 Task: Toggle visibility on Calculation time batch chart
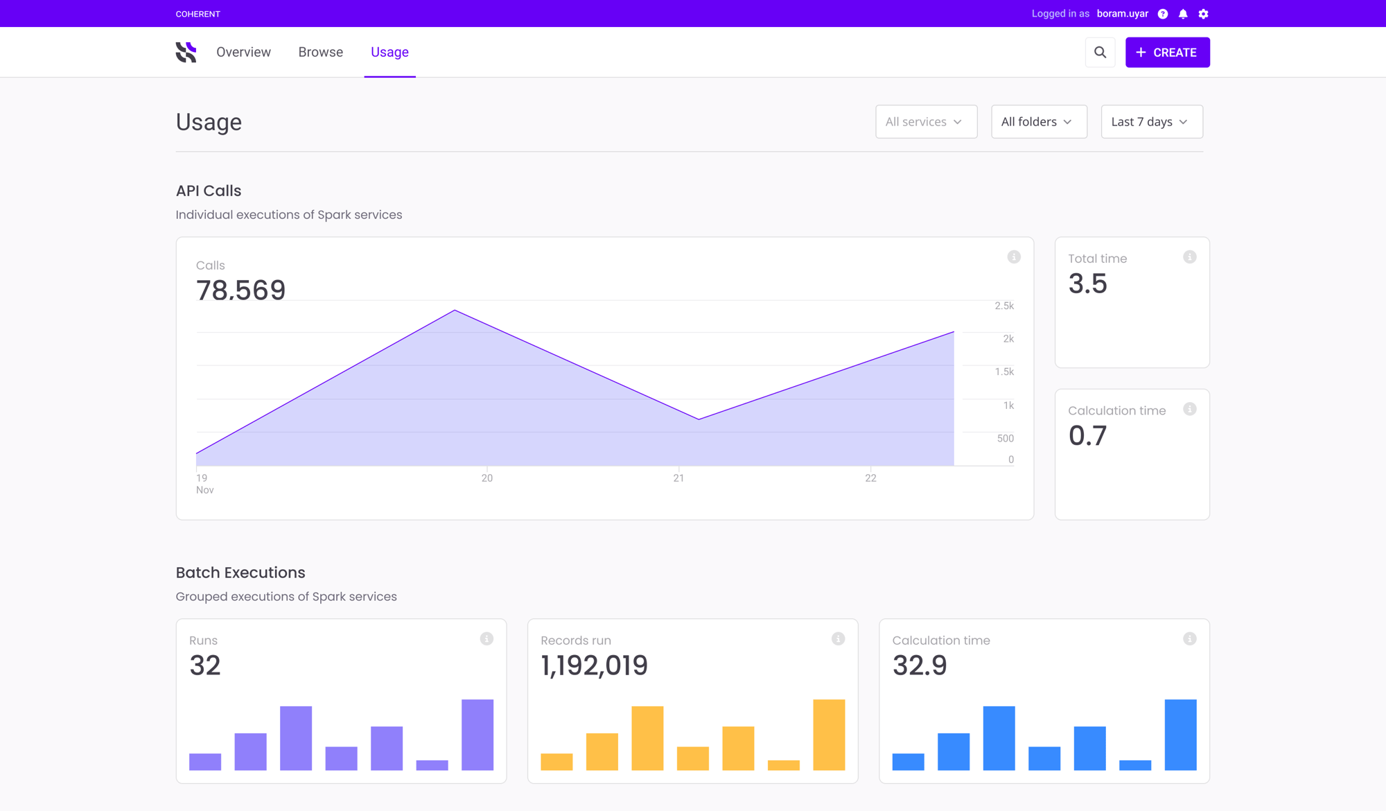(x=1189, y=637)
